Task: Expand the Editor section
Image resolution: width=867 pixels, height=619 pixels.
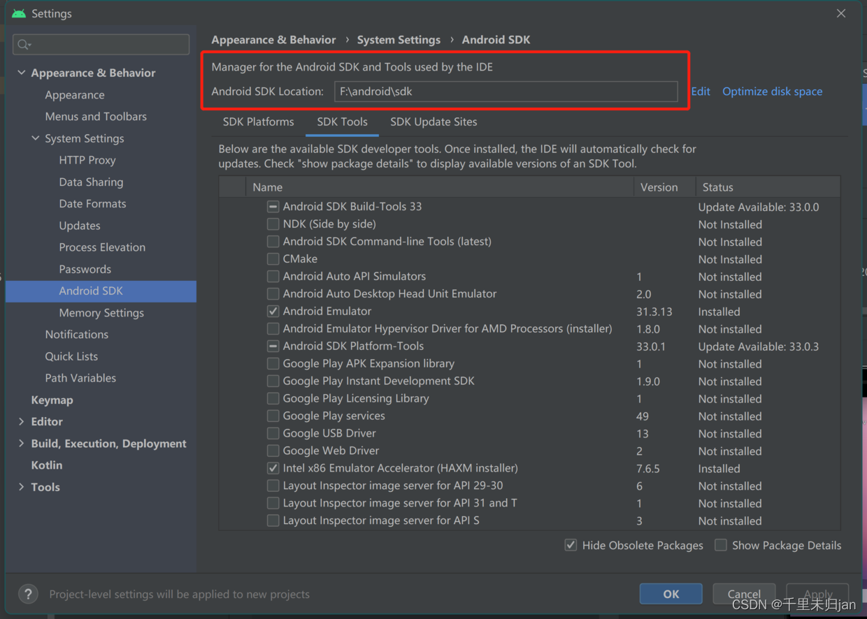Action: (22, 422)
